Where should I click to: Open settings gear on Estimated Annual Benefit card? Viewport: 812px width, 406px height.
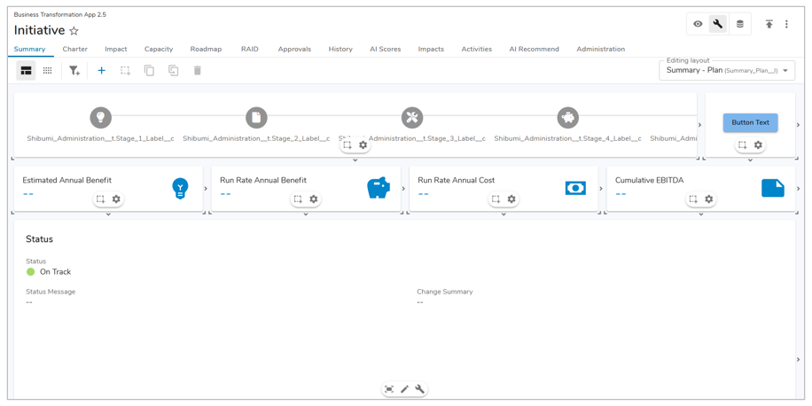(116, 199)
